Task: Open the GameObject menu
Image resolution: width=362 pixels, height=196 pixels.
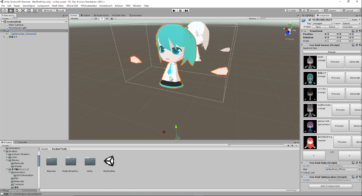Action: point(29,6)
